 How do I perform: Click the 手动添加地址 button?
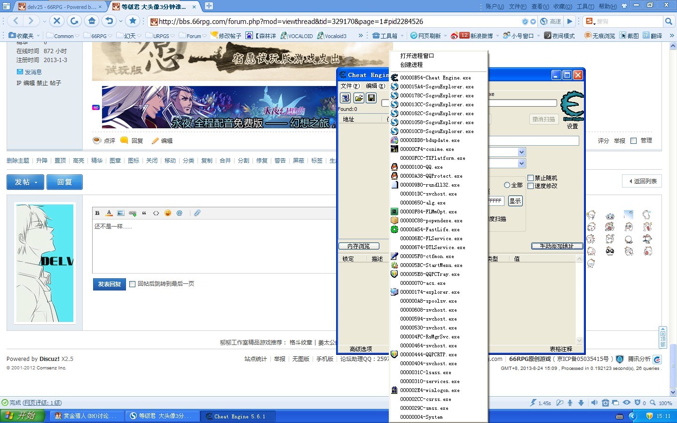click(557, 246)
